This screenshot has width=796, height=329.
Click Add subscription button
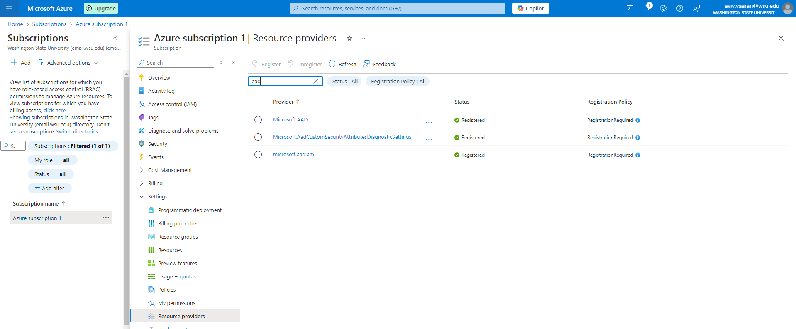[21, 63]
